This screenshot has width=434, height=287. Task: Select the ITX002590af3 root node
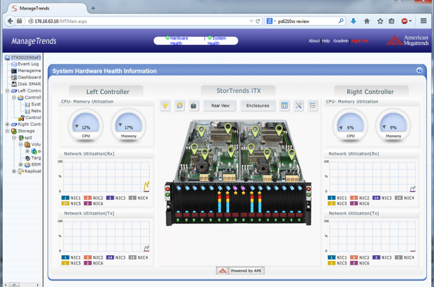[26, 57]
